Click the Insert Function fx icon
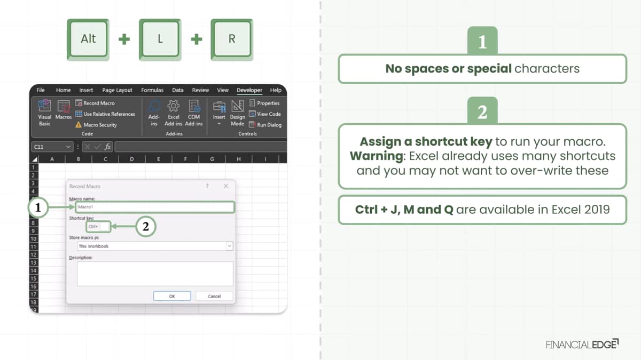 [x=107, y=147]
